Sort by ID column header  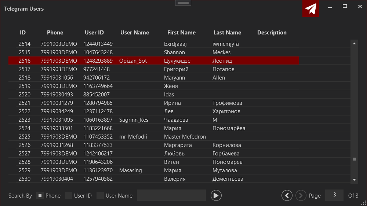23,33
